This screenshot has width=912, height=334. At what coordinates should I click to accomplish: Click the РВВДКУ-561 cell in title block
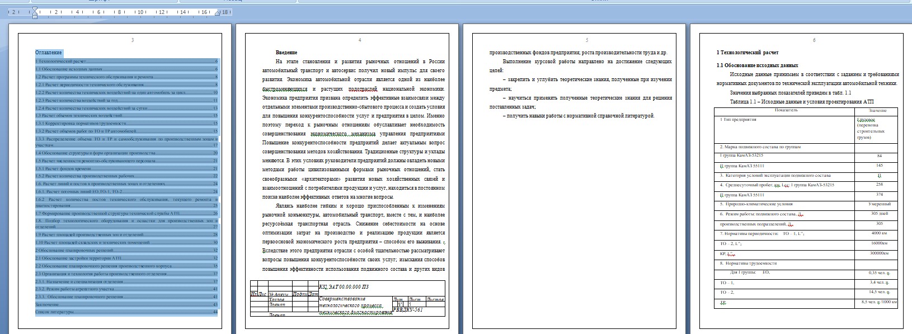click(x=408, y=309)
